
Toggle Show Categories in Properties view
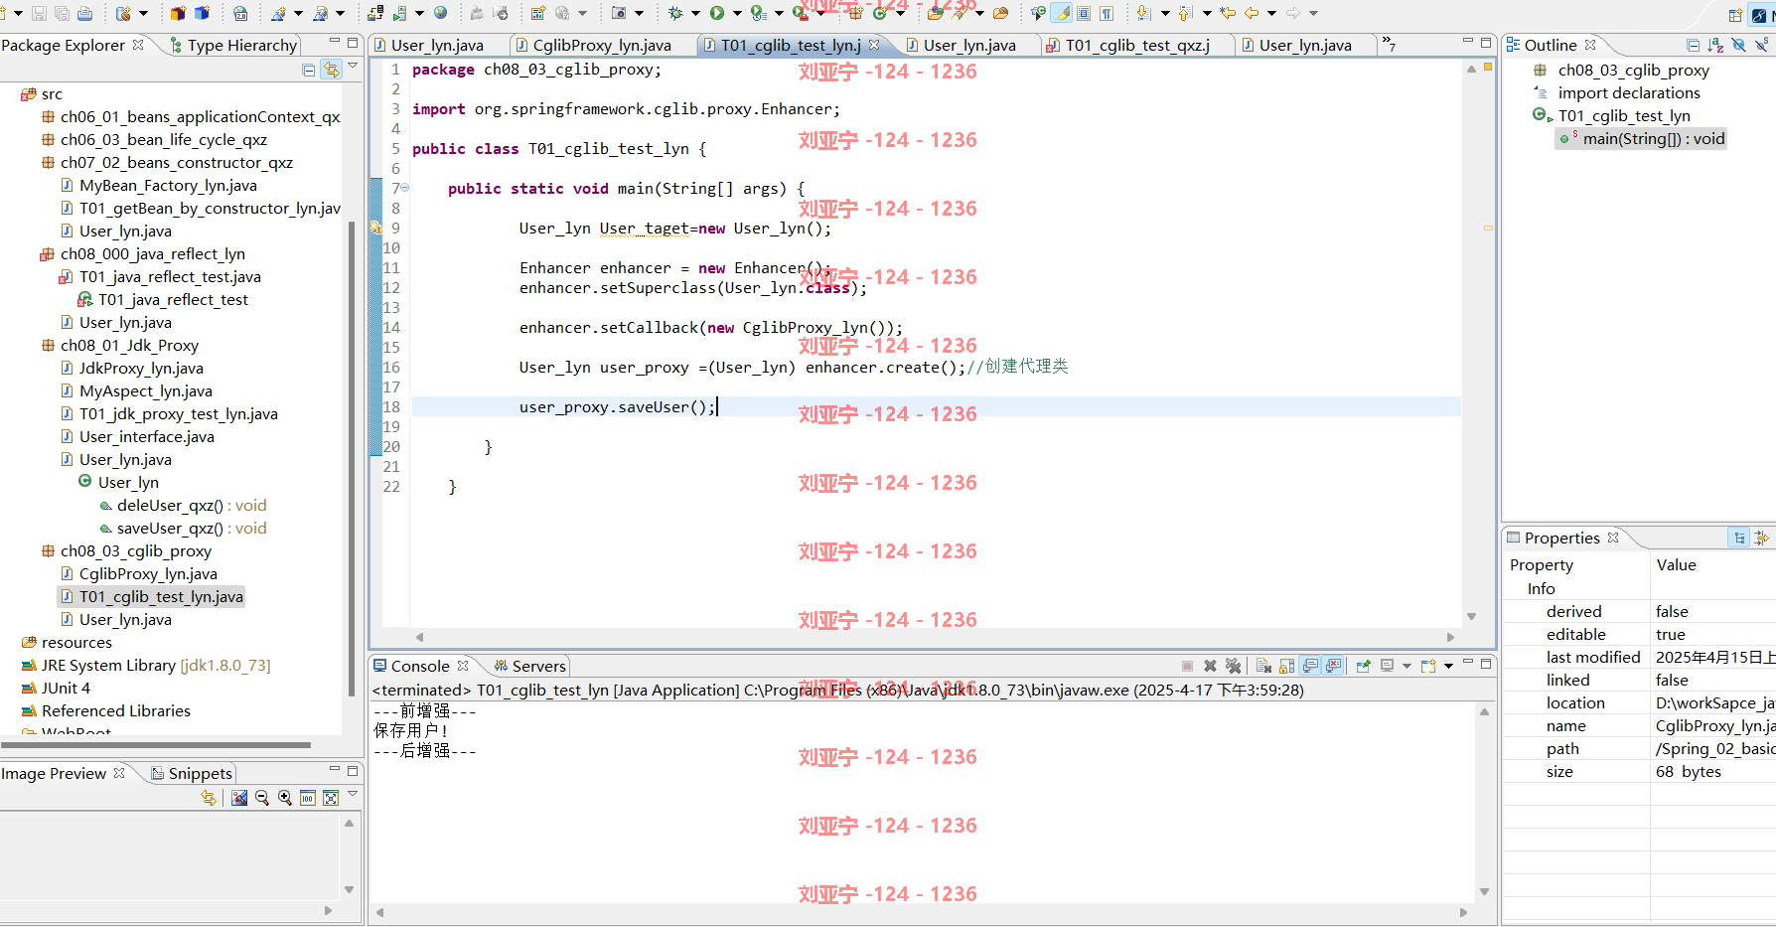[1738, 538]
